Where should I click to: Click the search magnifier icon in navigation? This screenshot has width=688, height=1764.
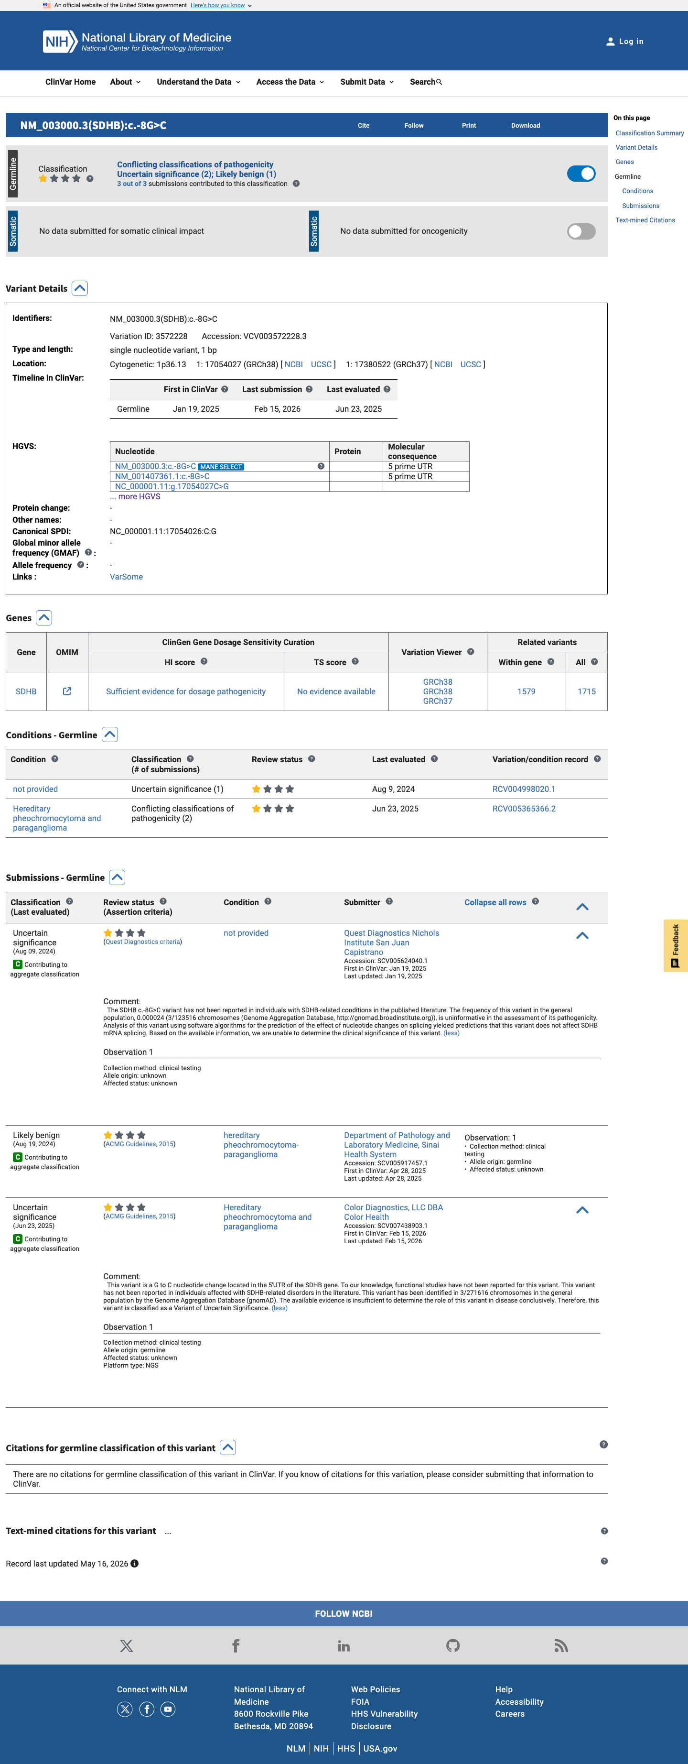(x=439, y=82)
